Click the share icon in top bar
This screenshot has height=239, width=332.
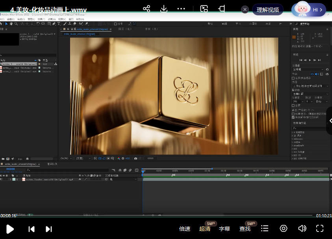coord(147,9)
